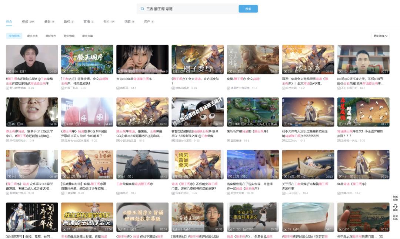Open customer service via the headset icon
This screenshot has height=239, width=400.
[x=395, y=206]
